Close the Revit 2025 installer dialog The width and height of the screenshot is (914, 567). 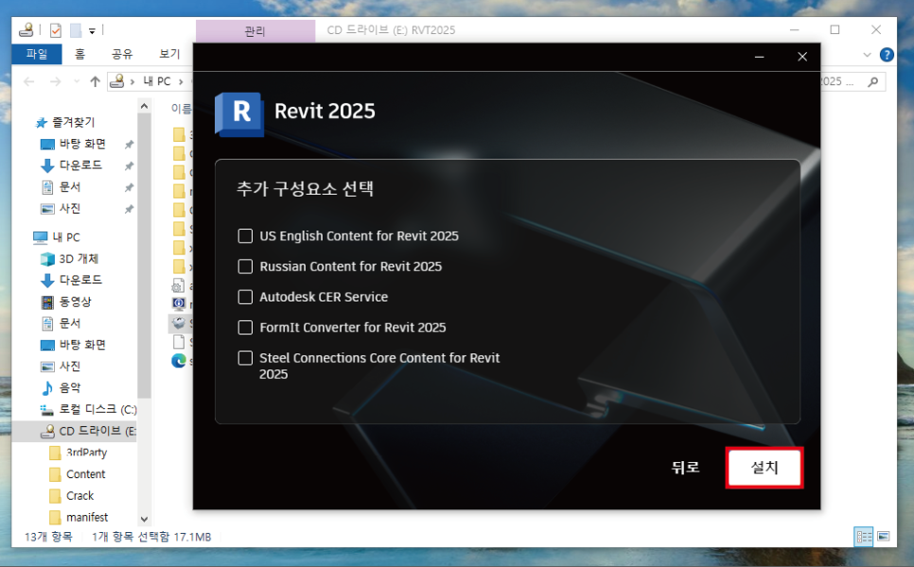[802, 57]
